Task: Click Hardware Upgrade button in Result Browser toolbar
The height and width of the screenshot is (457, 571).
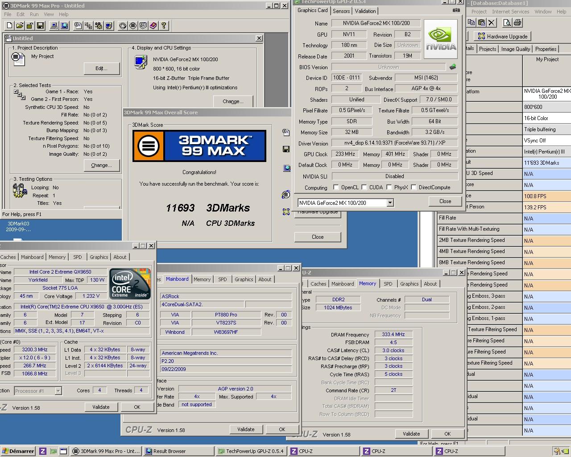Action: click(x=503, y=36)
